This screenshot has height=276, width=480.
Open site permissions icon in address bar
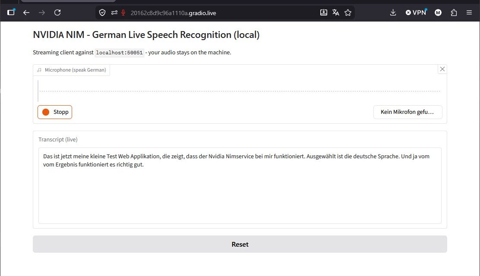click(x=114, y=13)
